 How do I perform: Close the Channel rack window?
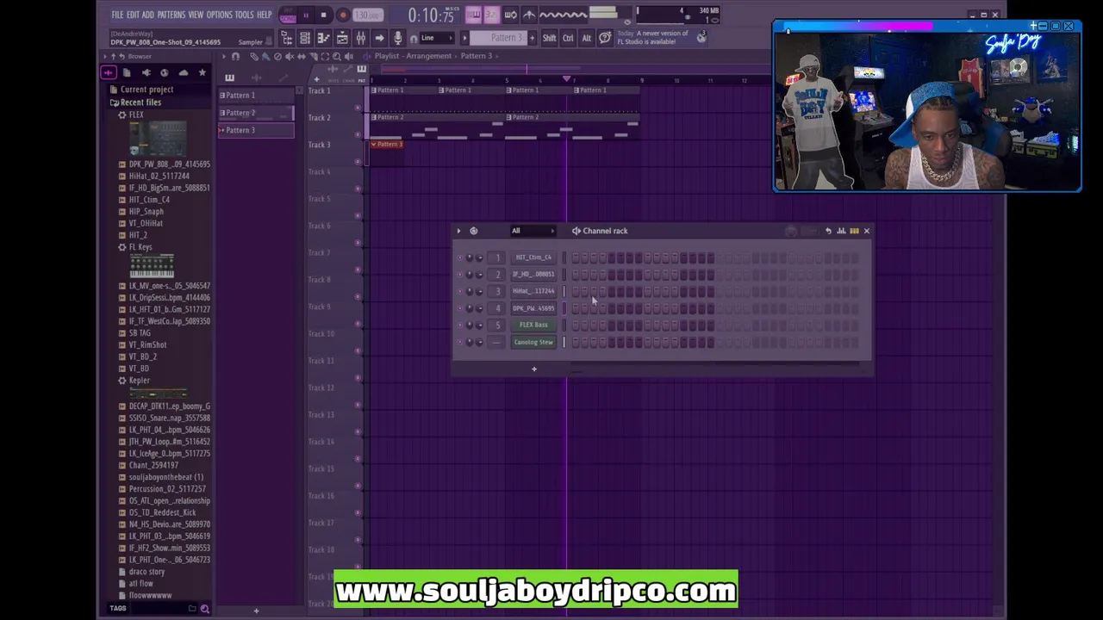(866, 231)
